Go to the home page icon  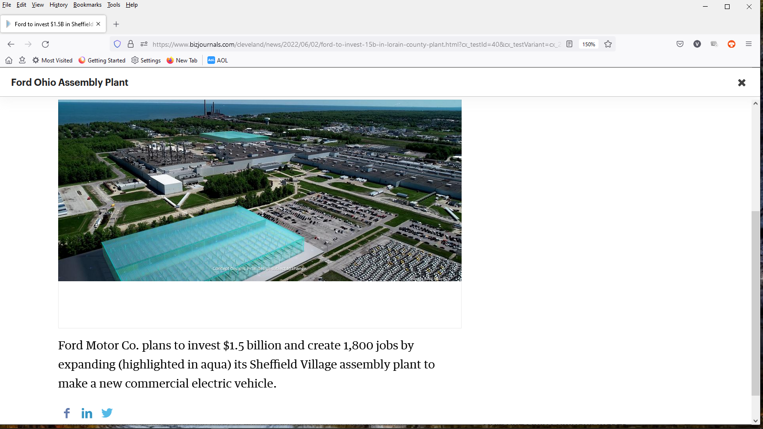[9, 61]
